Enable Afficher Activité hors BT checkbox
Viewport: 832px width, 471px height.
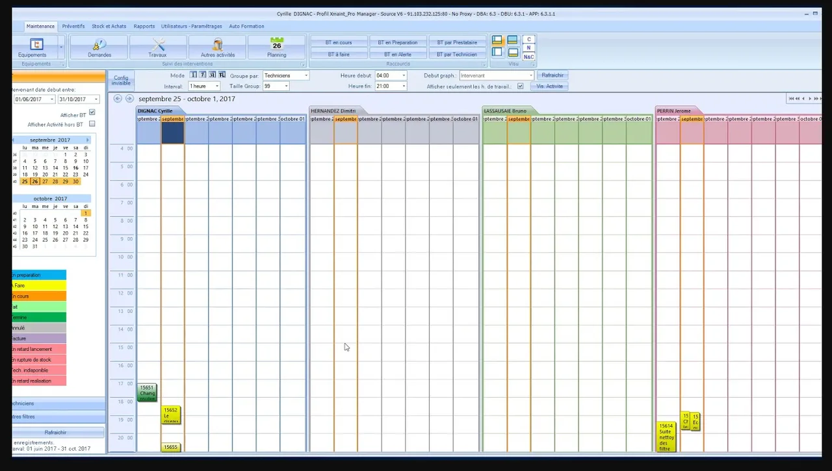(92, 123)
